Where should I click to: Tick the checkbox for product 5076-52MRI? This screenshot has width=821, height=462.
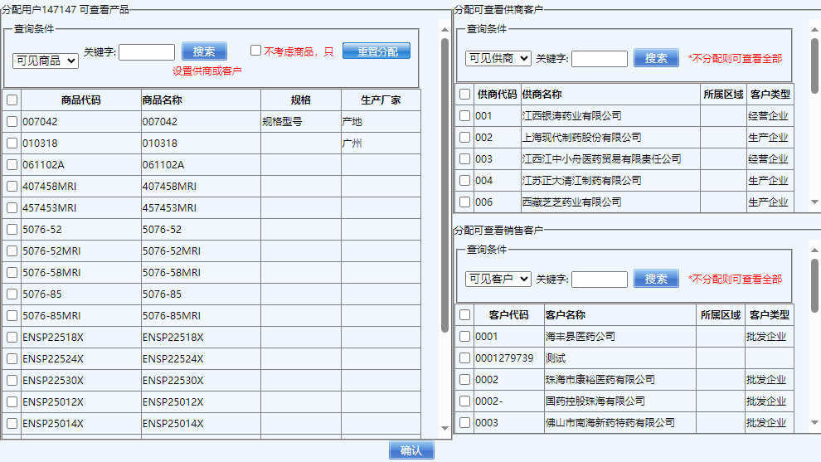[x=12, y=251]
